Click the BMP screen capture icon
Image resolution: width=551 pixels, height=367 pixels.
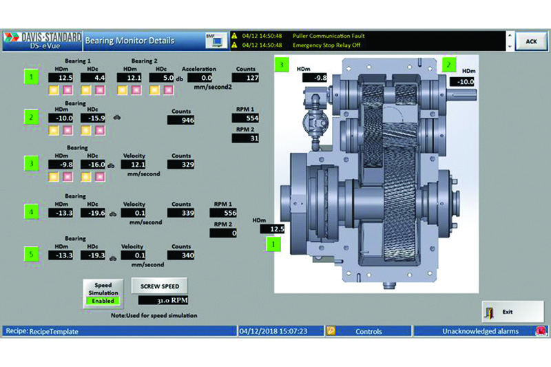click(215, 40)
